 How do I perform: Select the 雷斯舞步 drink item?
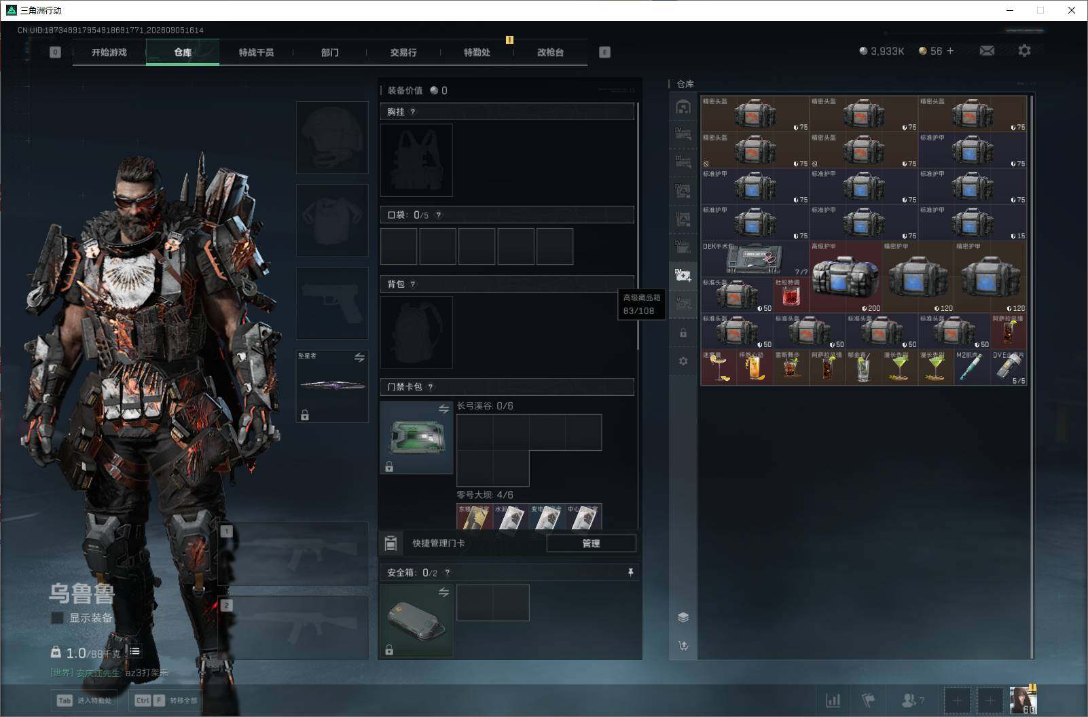[x=791, y=367]
